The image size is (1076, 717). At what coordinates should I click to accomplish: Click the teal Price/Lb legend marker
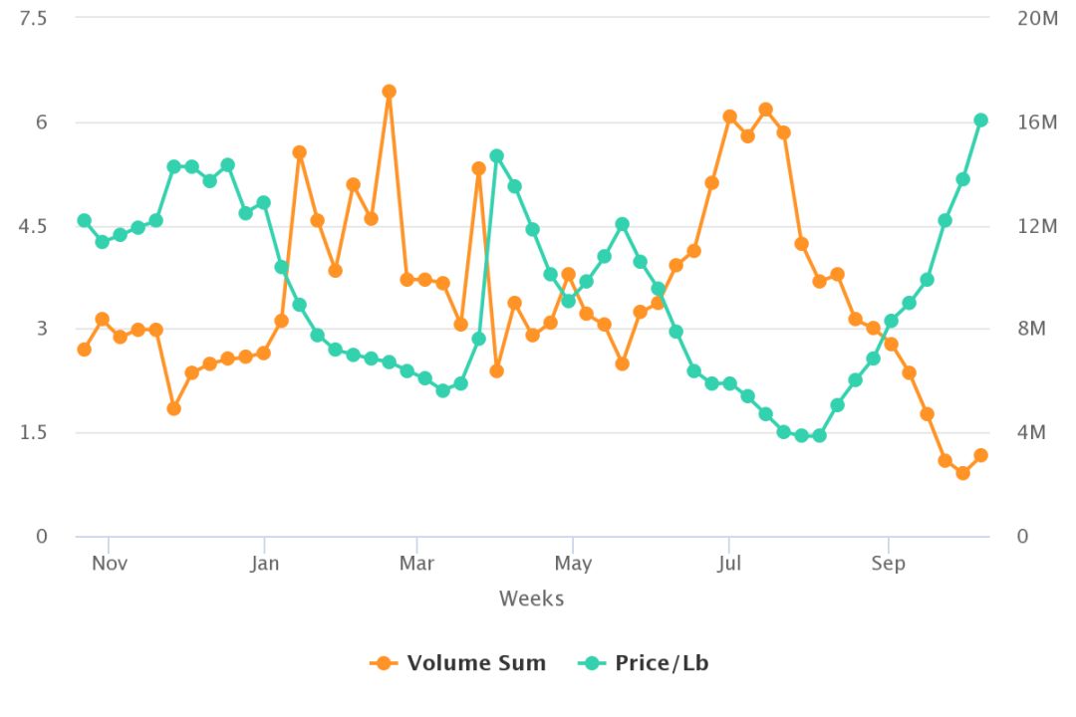point(593,663)
